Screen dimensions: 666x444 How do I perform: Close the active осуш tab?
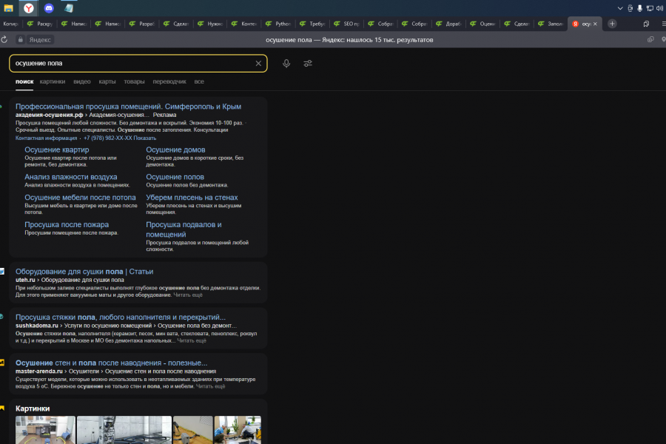595,24
